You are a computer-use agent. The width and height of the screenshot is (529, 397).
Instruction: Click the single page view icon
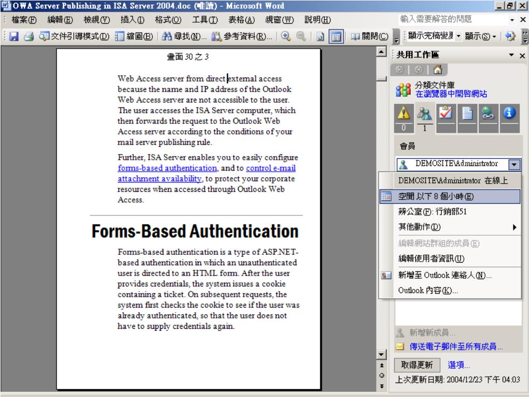pyautogui.click(x=320, y=36)
